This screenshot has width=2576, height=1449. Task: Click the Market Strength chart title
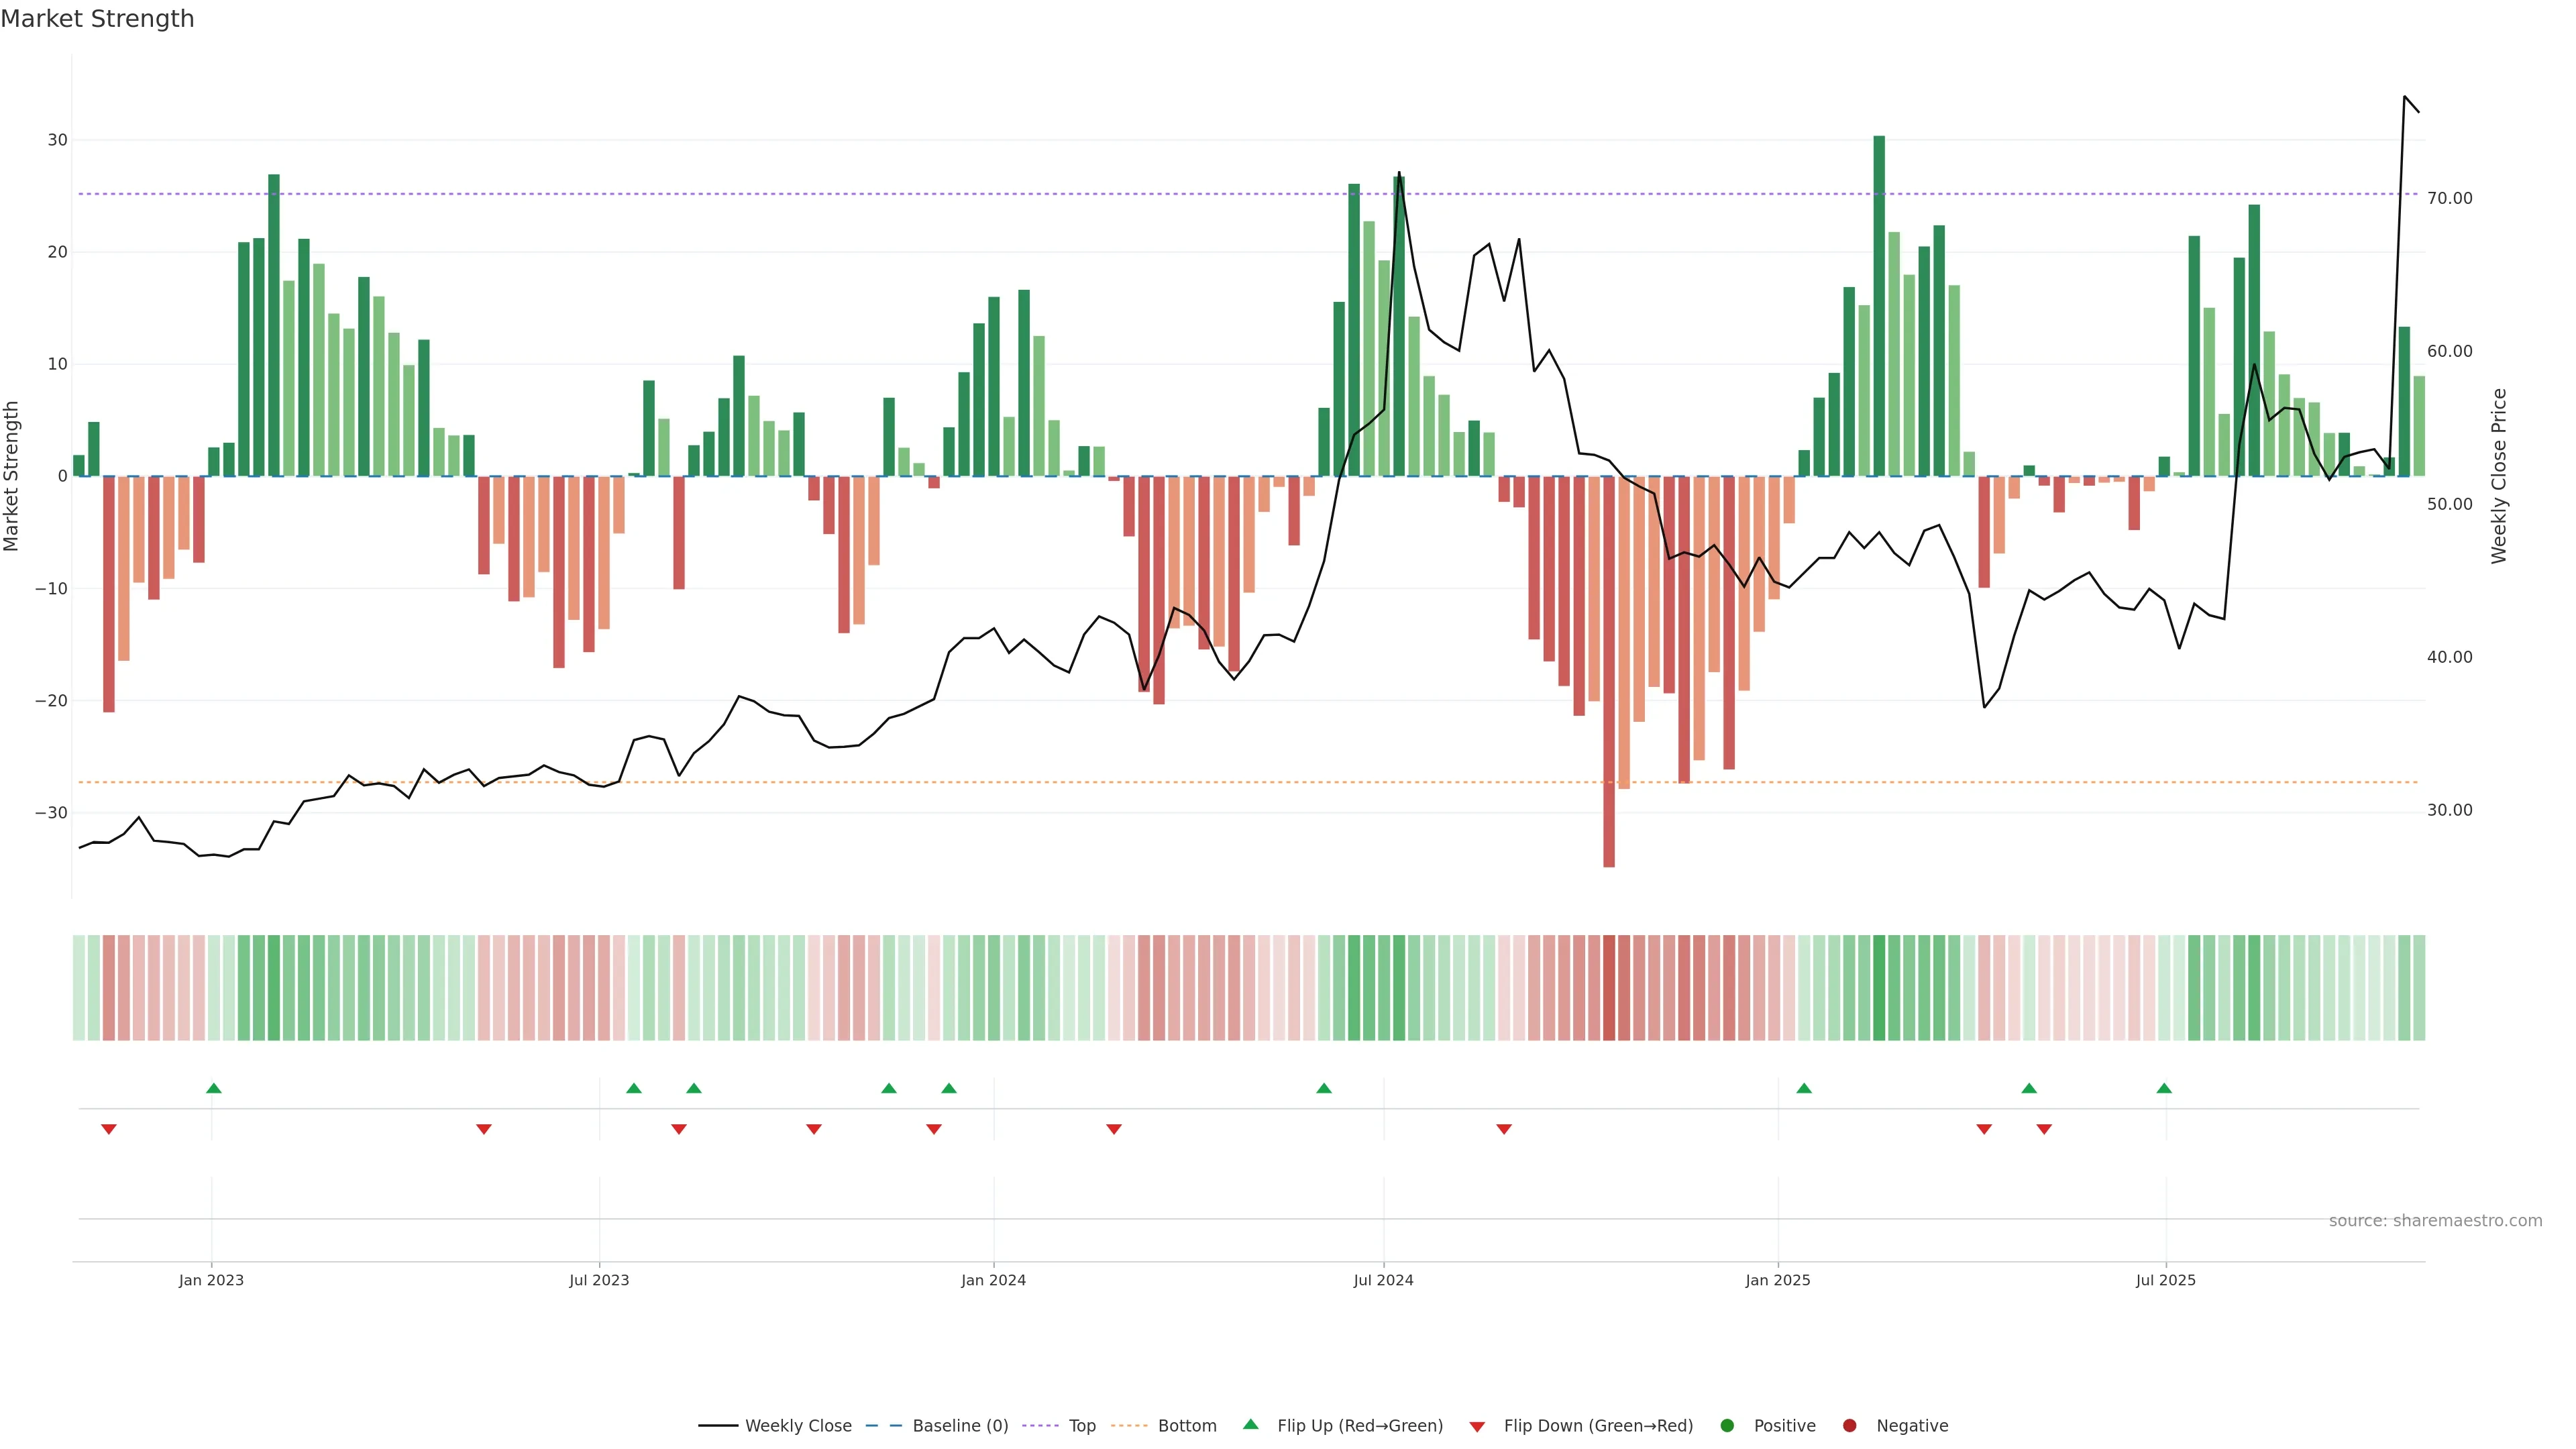(x=97, y=19)
